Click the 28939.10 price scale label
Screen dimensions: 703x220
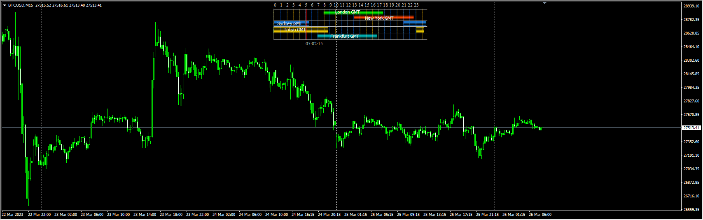point(691,6)
